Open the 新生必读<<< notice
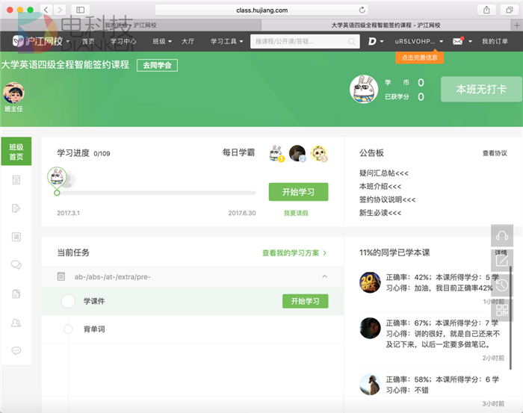Screen dimensions: 523x413 coord(380,213)
